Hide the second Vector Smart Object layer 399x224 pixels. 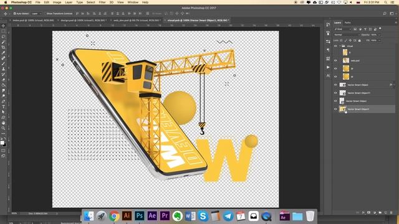point(335,93)
